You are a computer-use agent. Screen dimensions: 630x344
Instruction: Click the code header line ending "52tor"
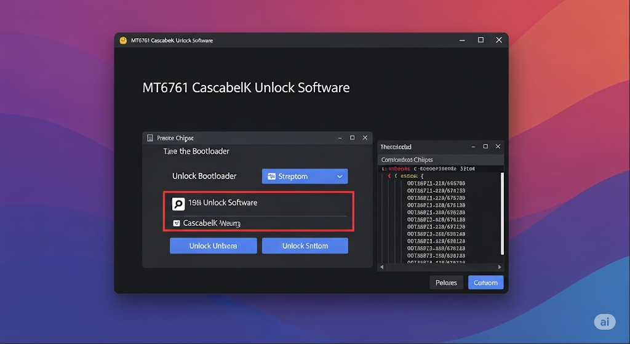point(428,169)
